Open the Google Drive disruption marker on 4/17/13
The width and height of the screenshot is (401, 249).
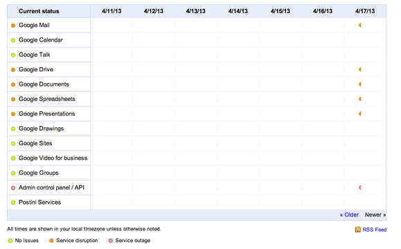click(x=360, y=69)
